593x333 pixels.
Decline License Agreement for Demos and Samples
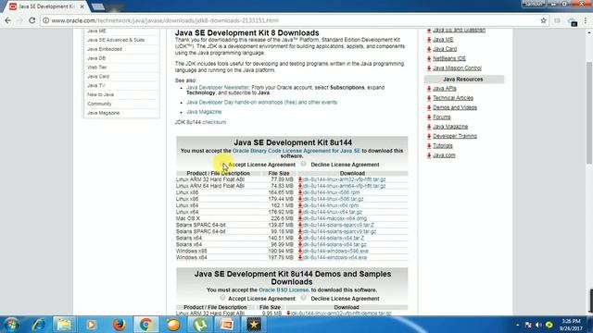(303, 298)
